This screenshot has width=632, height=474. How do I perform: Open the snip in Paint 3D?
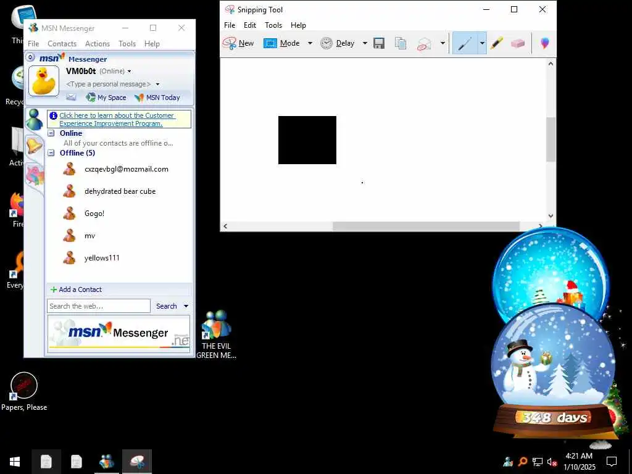coord(544,43)
